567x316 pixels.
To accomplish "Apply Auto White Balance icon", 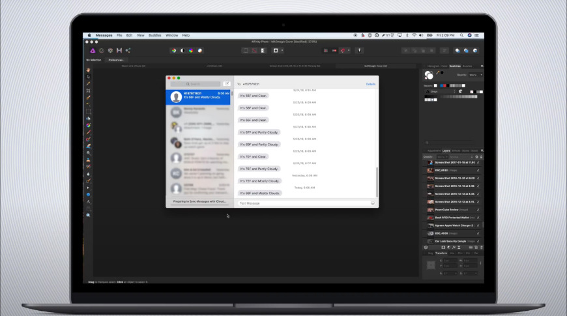I will coord(199,51).
